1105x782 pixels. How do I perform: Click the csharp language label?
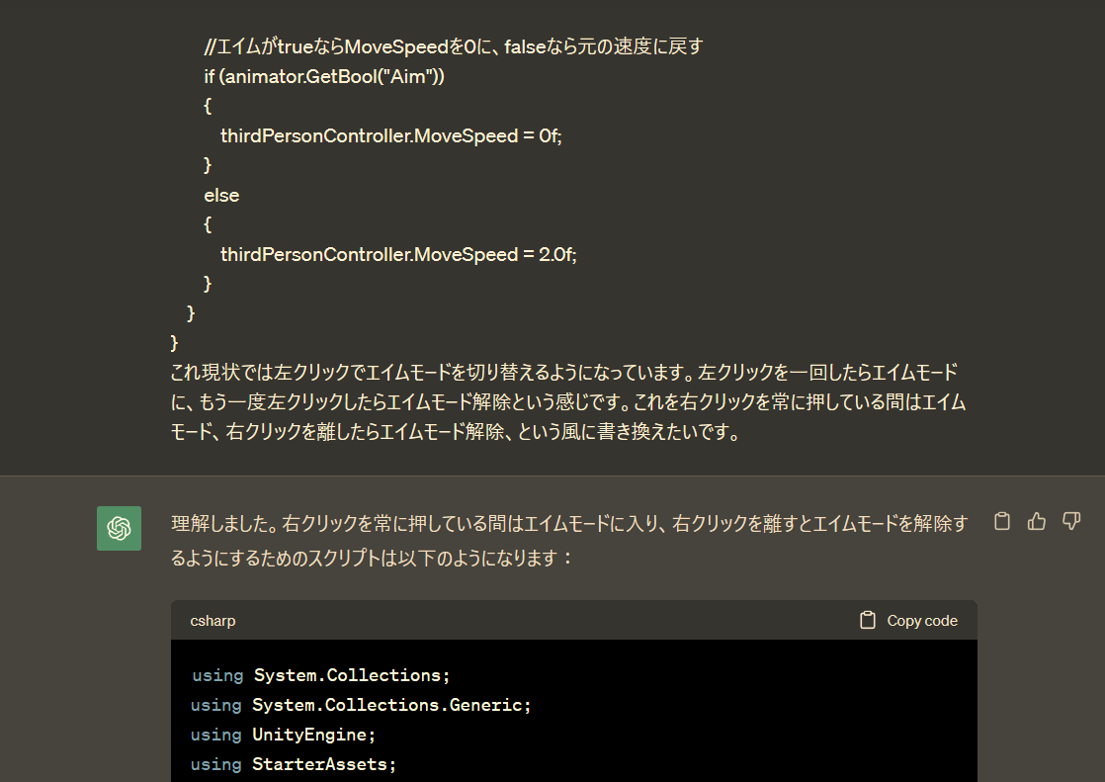[212, 621]
